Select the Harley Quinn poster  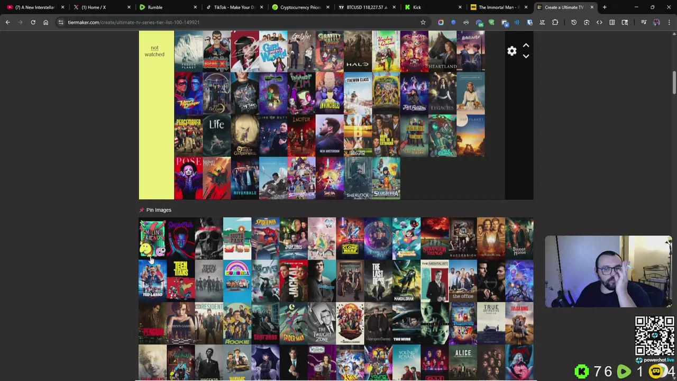386,51
